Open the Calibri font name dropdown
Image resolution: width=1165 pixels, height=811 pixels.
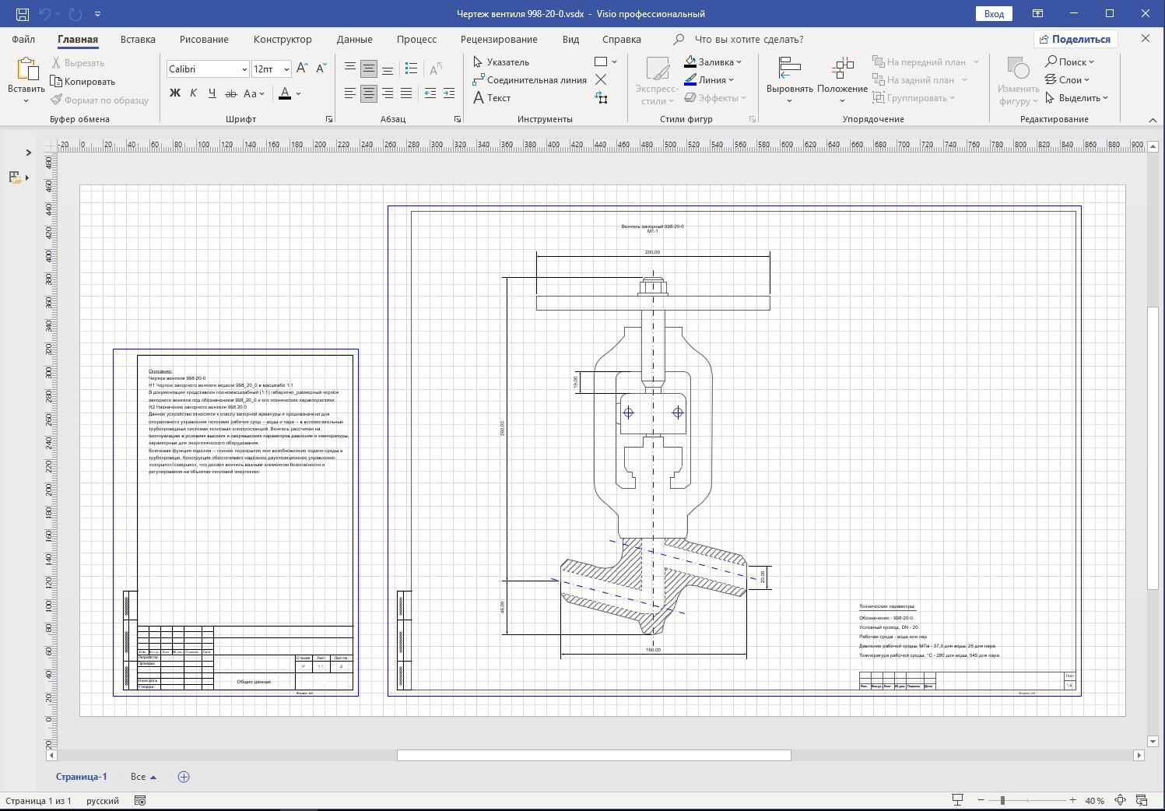[244, 69]
